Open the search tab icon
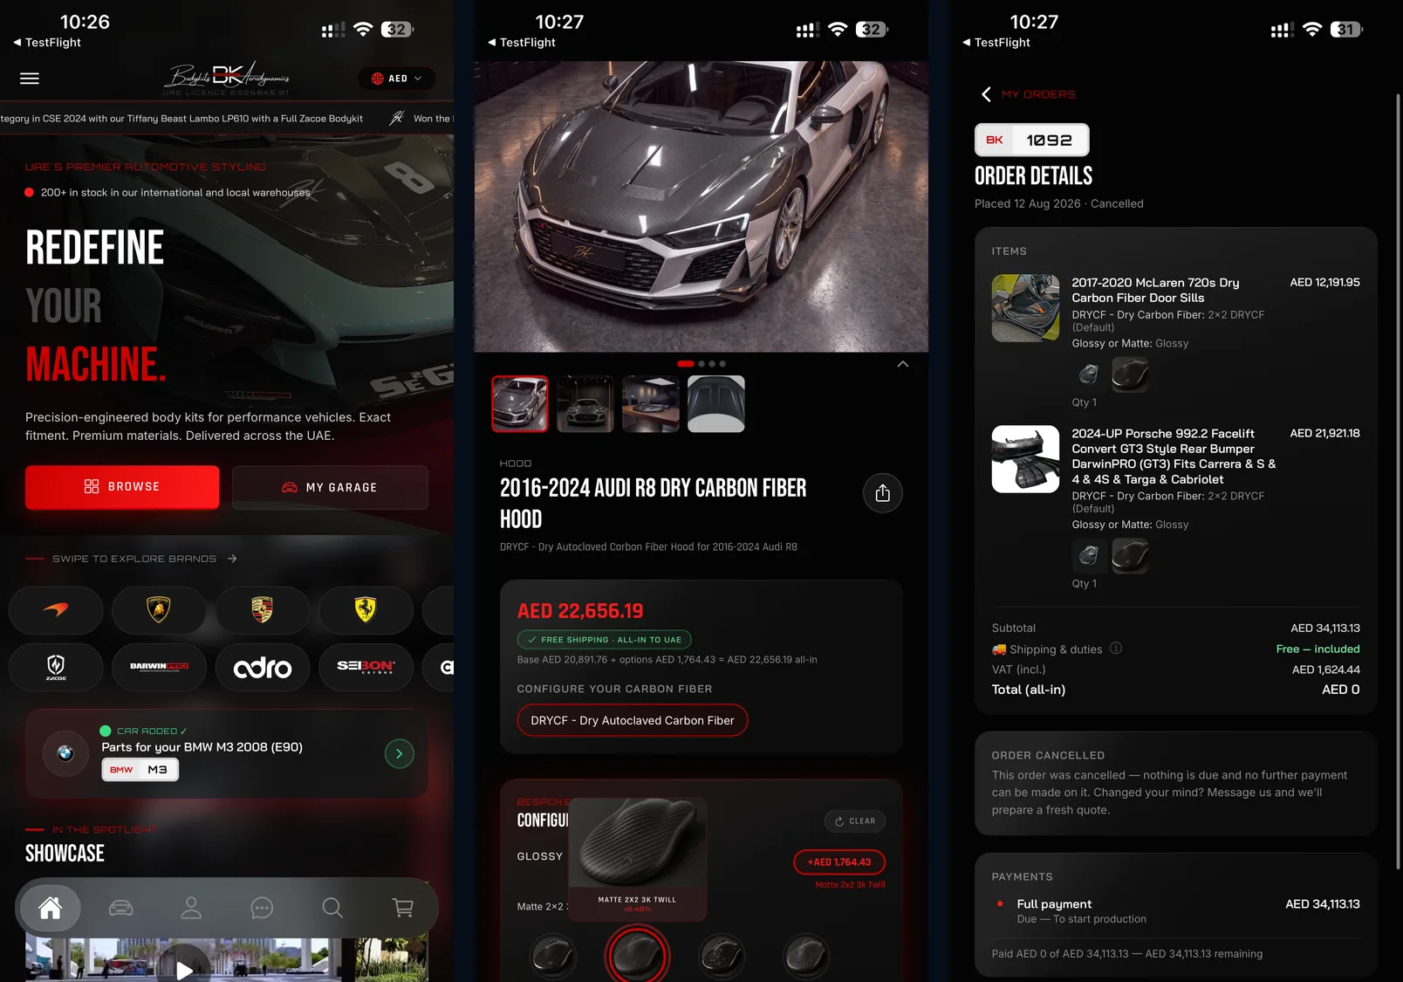Viewport: 1403px width, 982px height. pyautogui.click(x=332, y=908)
